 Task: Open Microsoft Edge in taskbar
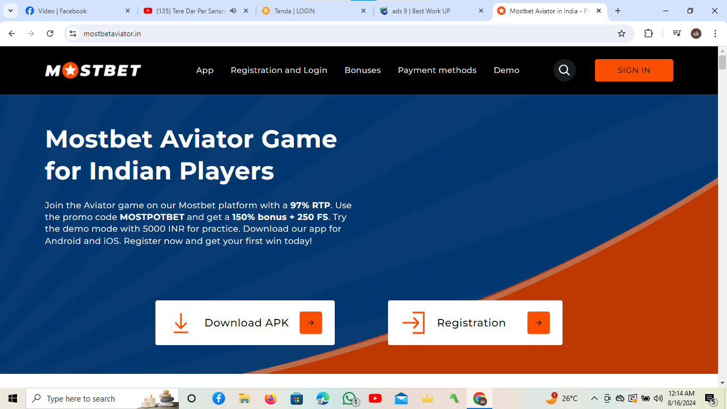pos(323,398)
